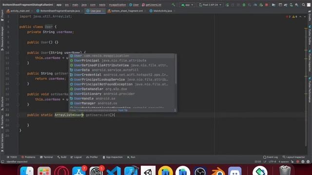Screen dimensions: 312x175
Task: Click the 4 spaces indent status entry
Action: pos(284,162)
